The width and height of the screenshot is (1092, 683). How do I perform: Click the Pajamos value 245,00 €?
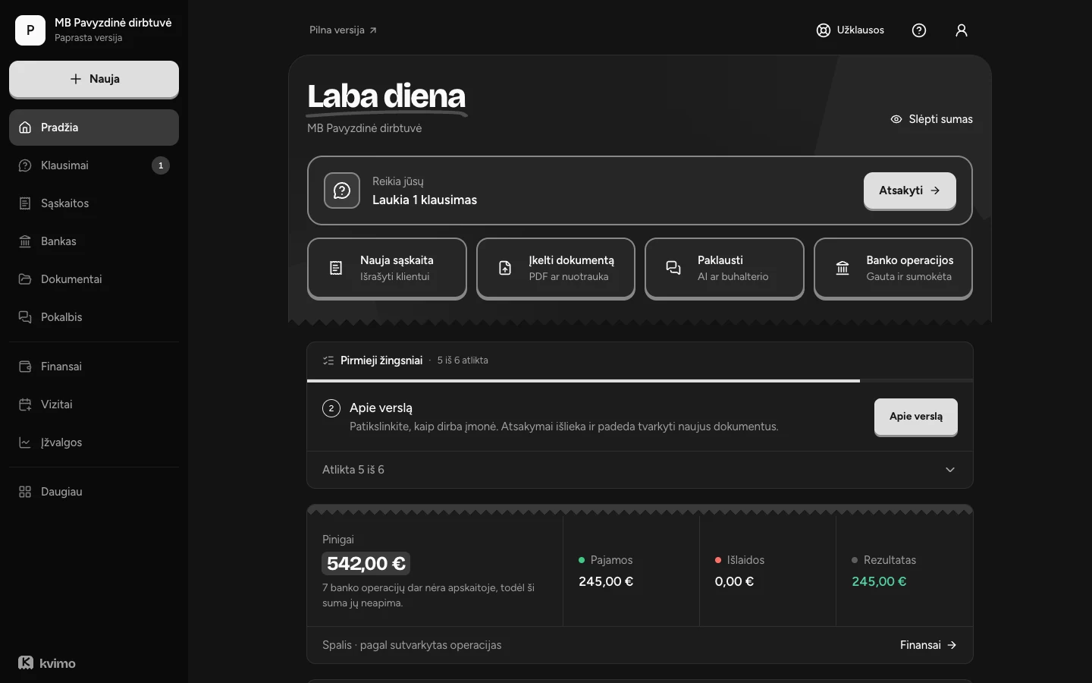tap(606, 581)
